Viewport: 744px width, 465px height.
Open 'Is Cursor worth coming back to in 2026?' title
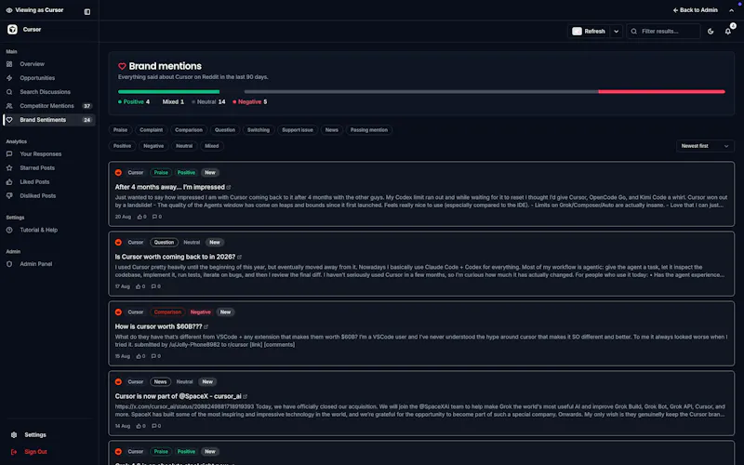point(175,258)
